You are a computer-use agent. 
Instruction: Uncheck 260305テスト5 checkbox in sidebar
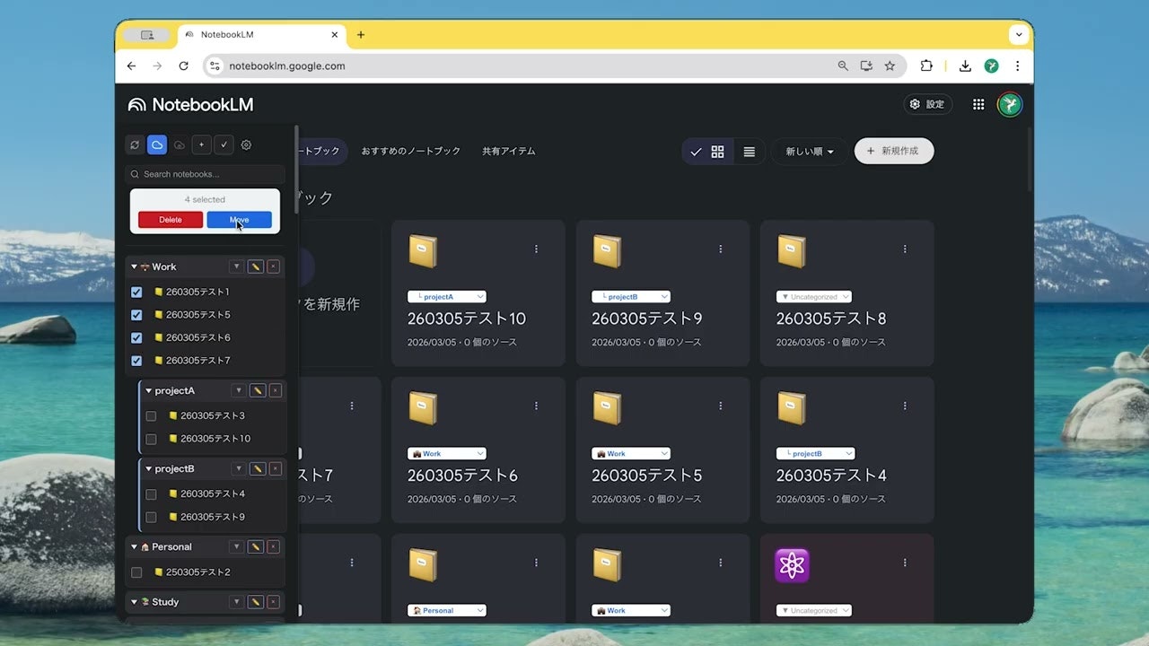coord(136,315)
